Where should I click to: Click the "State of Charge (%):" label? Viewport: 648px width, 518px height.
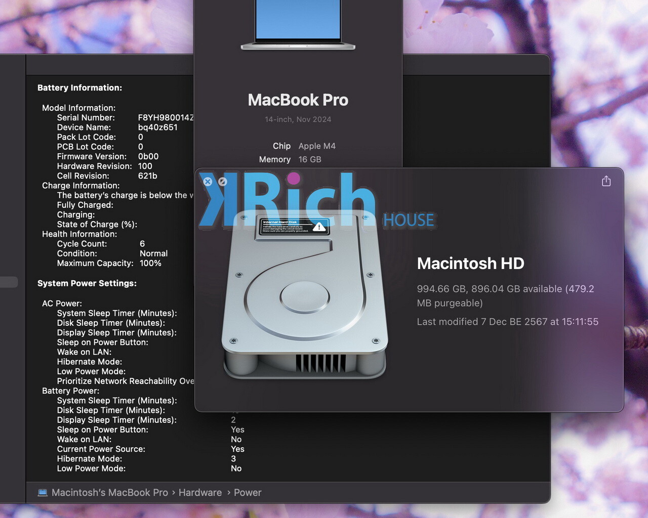point(97,225)
